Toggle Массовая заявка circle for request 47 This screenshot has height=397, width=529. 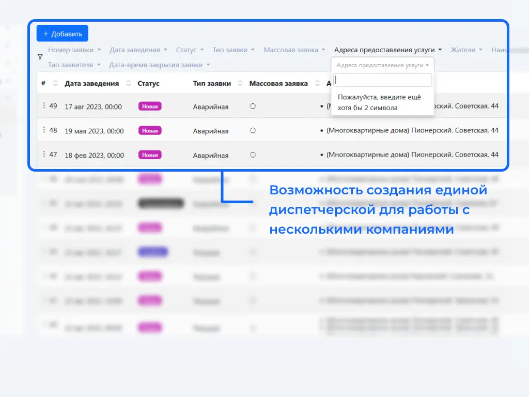pos(253,155)
